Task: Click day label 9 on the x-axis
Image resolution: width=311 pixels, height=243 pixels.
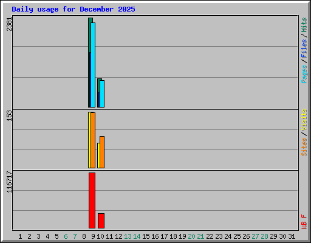Action: click(93, 236)
